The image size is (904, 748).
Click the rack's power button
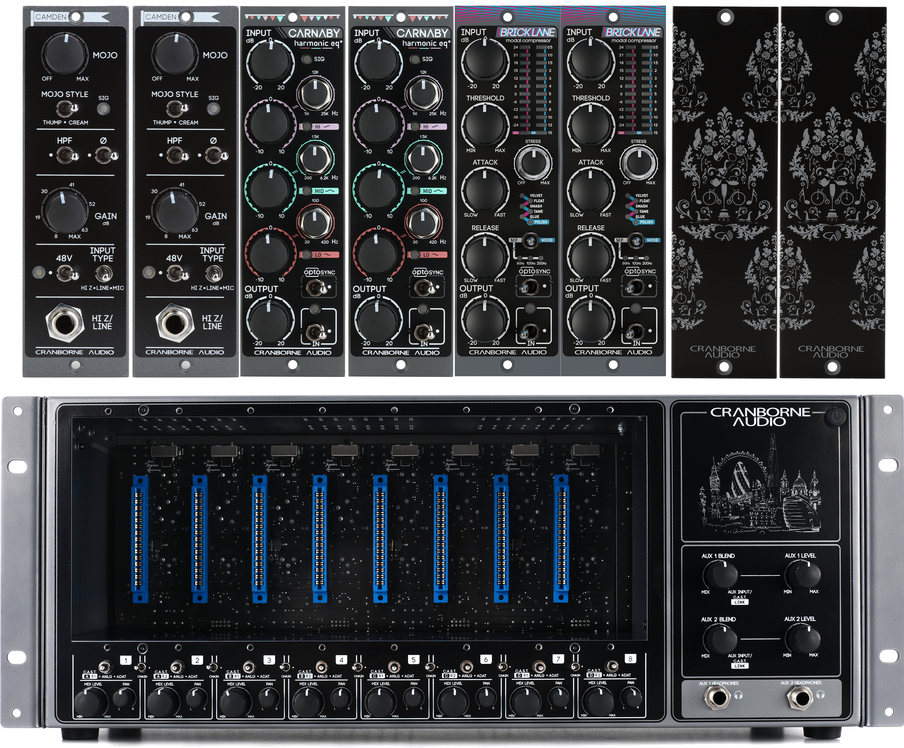tap(836, 416)
